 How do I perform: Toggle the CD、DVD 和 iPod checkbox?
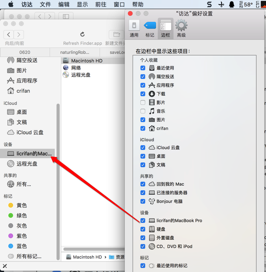tap(143, 246)
